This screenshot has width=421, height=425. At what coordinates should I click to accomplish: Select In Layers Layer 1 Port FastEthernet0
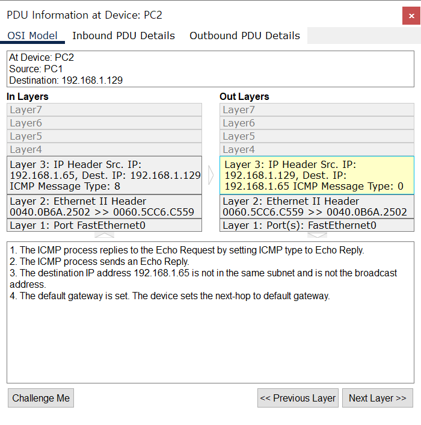point(104,225)
